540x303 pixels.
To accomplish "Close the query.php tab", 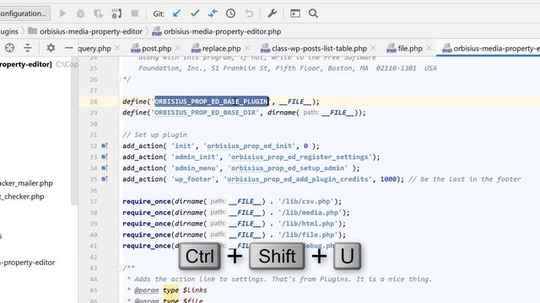I will [117, 48].
